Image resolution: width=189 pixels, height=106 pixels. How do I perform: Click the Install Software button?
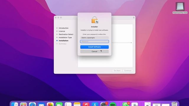(94, 47)
